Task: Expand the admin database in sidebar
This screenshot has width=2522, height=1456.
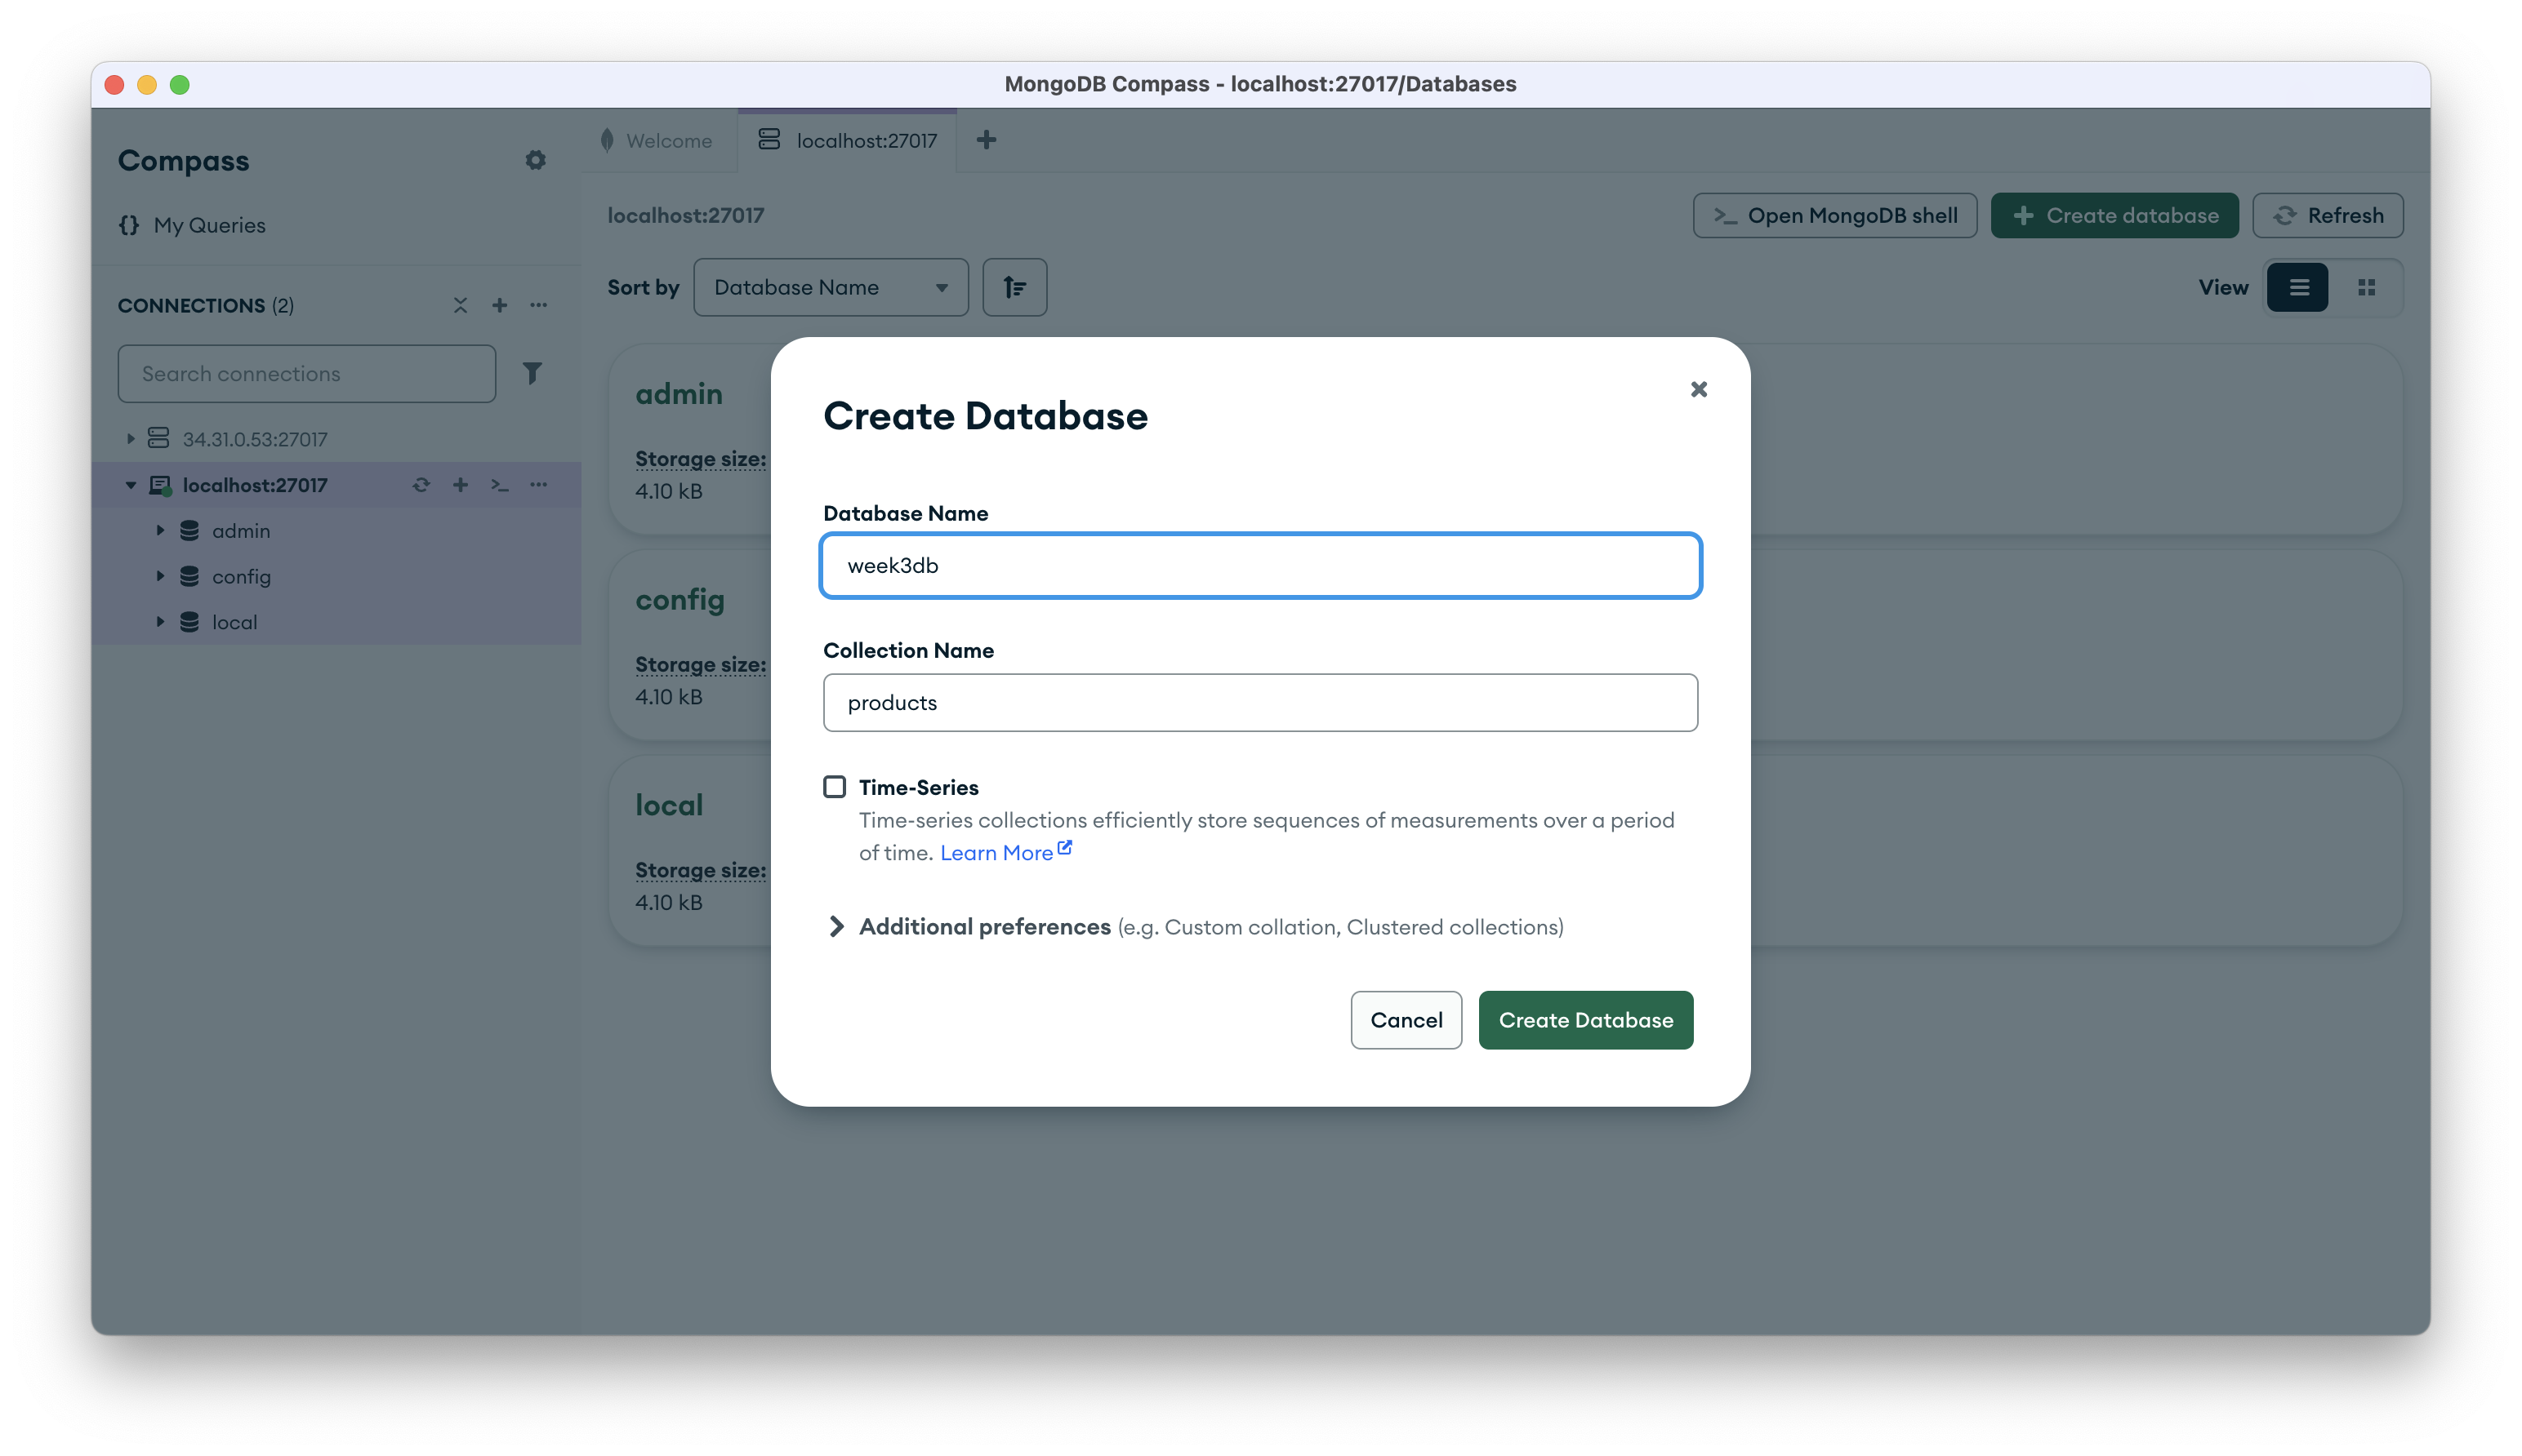Action: [x=160, y=531]
